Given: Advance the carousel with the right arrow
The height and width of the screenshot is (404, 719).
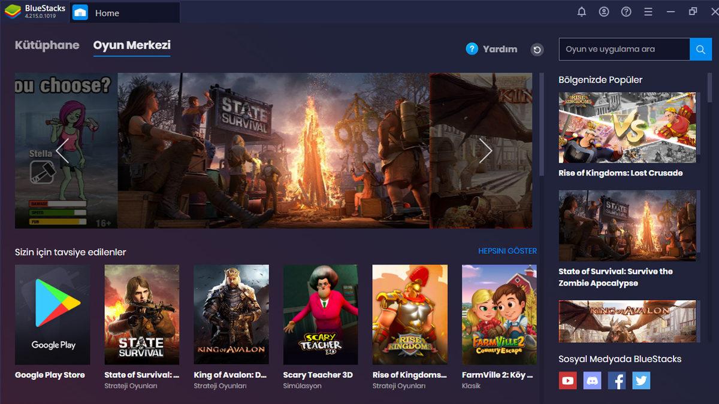Looking at the screenshot, I should [487, 151].
